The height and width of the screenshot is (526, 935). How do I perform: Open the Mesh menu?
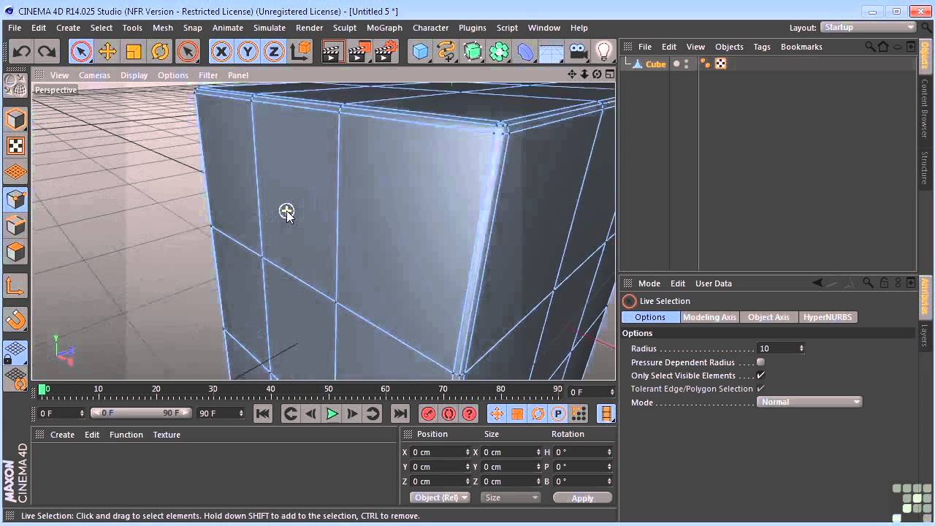click(163, 28)
